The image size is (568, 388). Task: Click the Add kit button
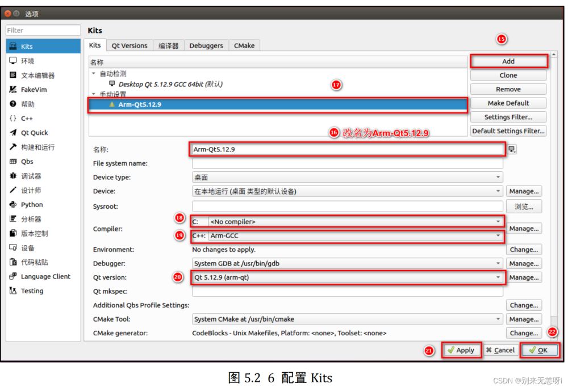(x=508, y=61)
